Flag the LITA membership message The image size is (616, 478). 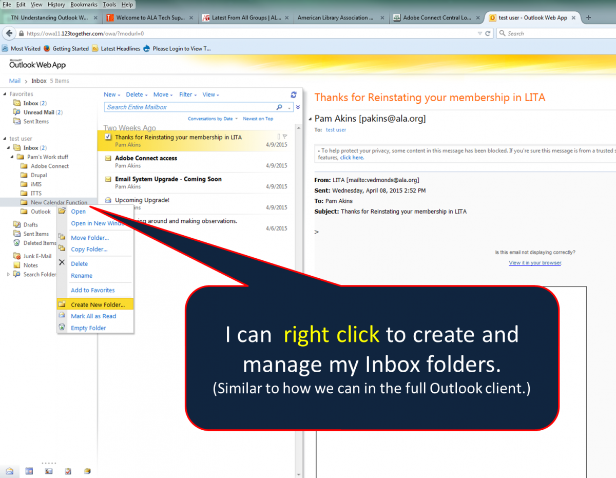pos(285,137)
